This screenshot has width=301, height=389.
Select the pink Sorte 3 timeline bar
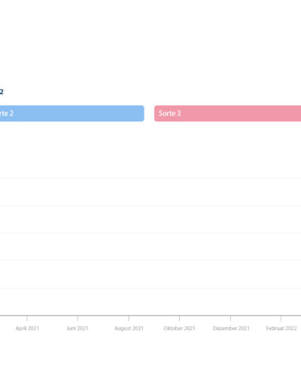227,113
